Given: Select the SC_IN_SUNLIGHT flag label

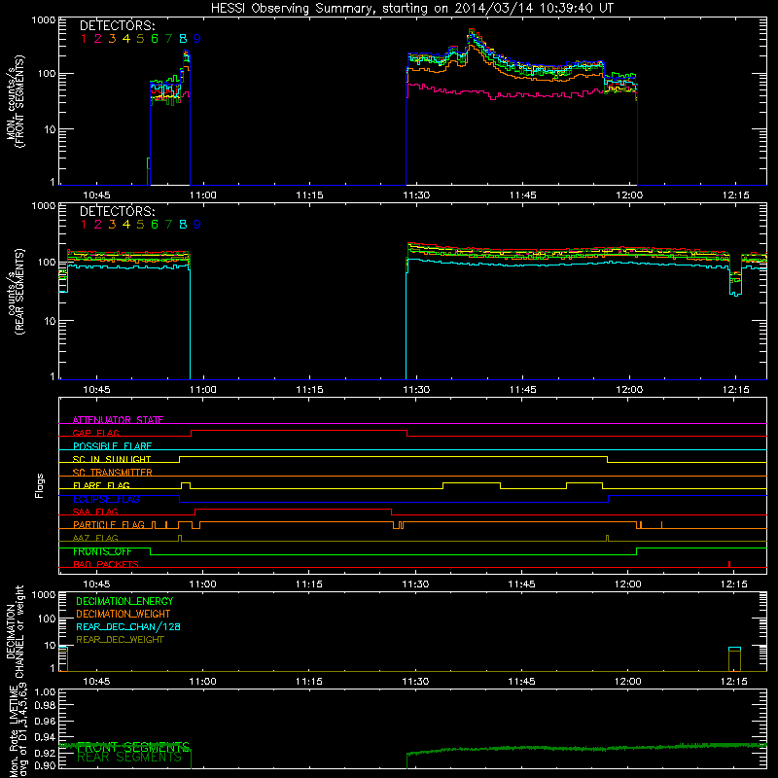Looking at the screenshot, I should tap(112, 459).
